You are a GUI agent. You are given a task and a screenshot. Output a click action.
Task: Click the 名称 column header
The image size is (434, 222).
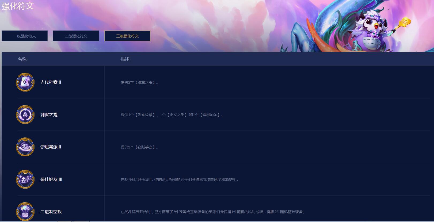22,59
